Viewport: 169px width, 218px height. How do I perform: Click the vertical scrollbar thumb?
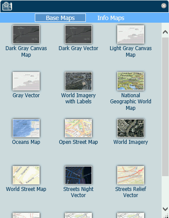(x=165, y=107)
